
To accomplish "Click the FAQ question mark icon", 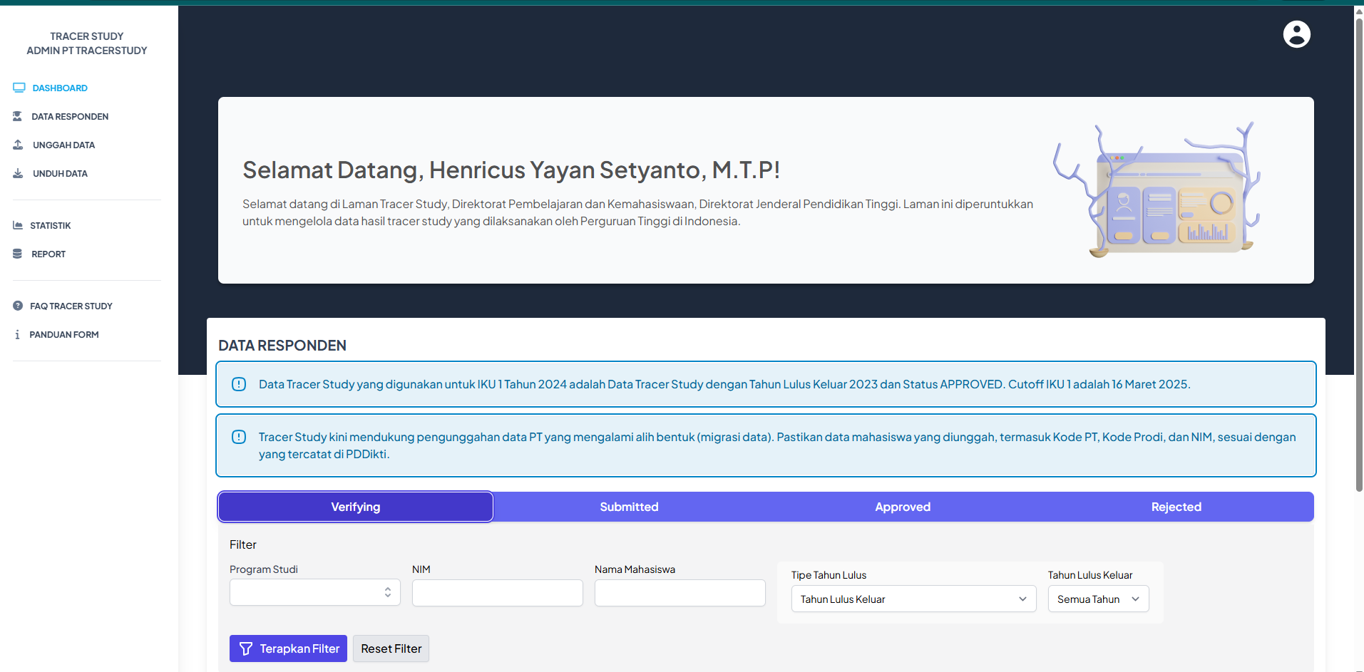I will (x=18, y=306).
